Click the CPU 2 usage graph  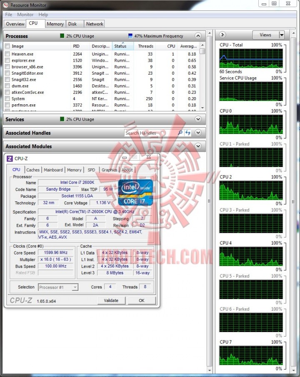(x=251, y=191)
